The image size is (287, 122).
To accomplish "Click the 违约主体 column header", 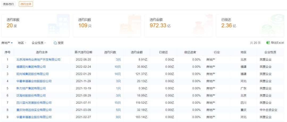I will pyautogui.click(x=42, y=52).
